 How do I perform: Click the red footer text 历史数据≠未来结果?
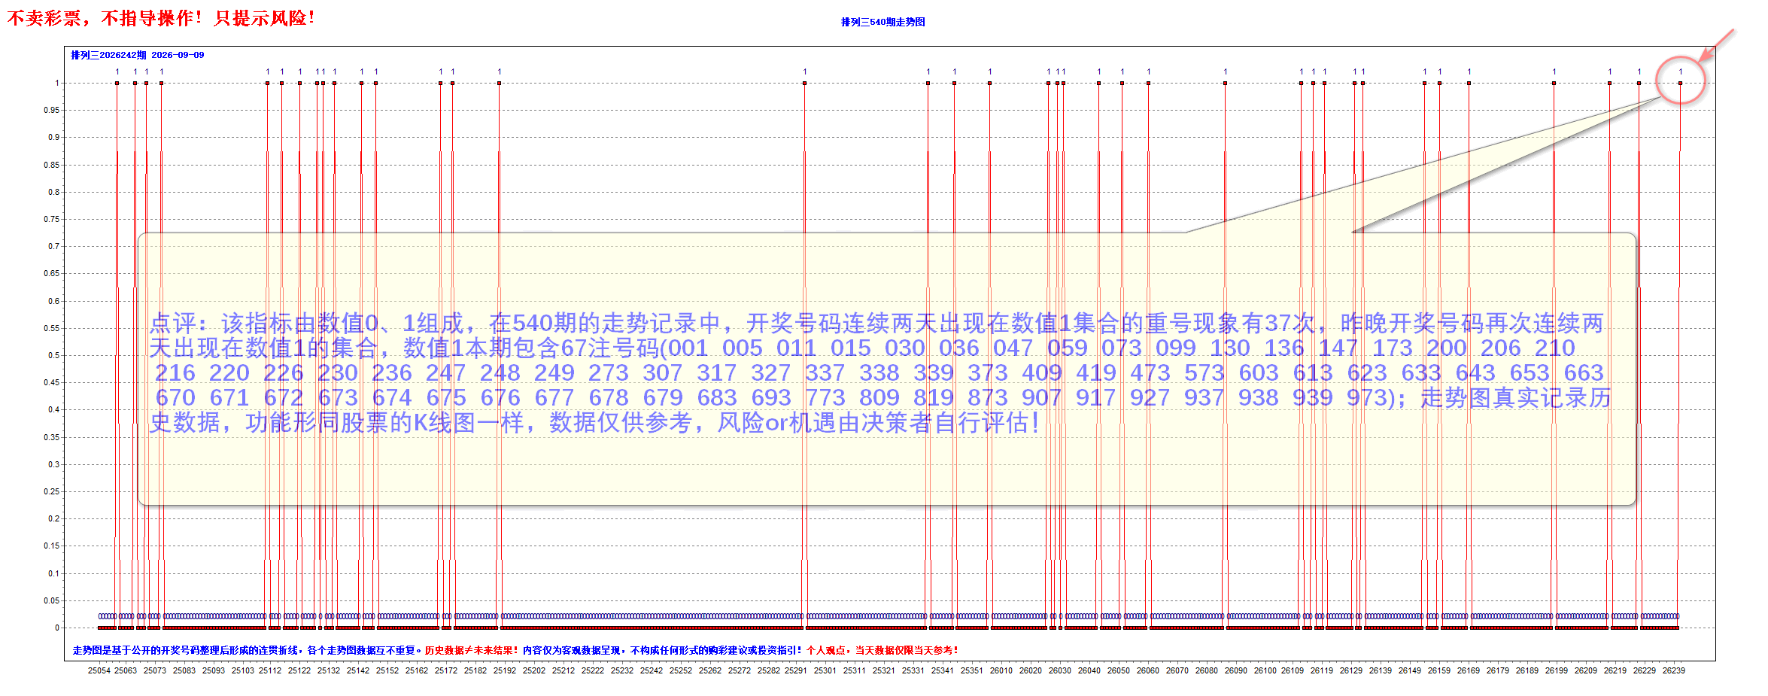pos(469,650)
